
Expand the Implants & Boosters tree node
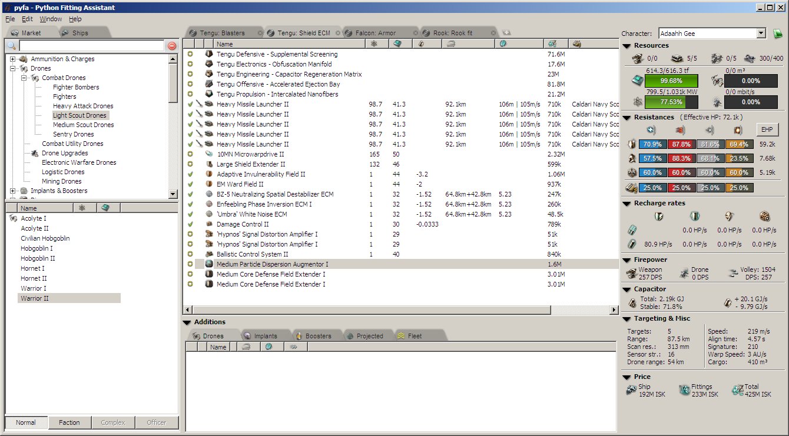point(13,191)
